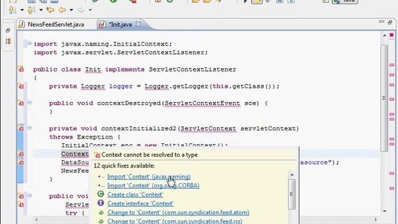Click the 'contextInitialized2' method name
398x224 pixels.
pos(139,129)
